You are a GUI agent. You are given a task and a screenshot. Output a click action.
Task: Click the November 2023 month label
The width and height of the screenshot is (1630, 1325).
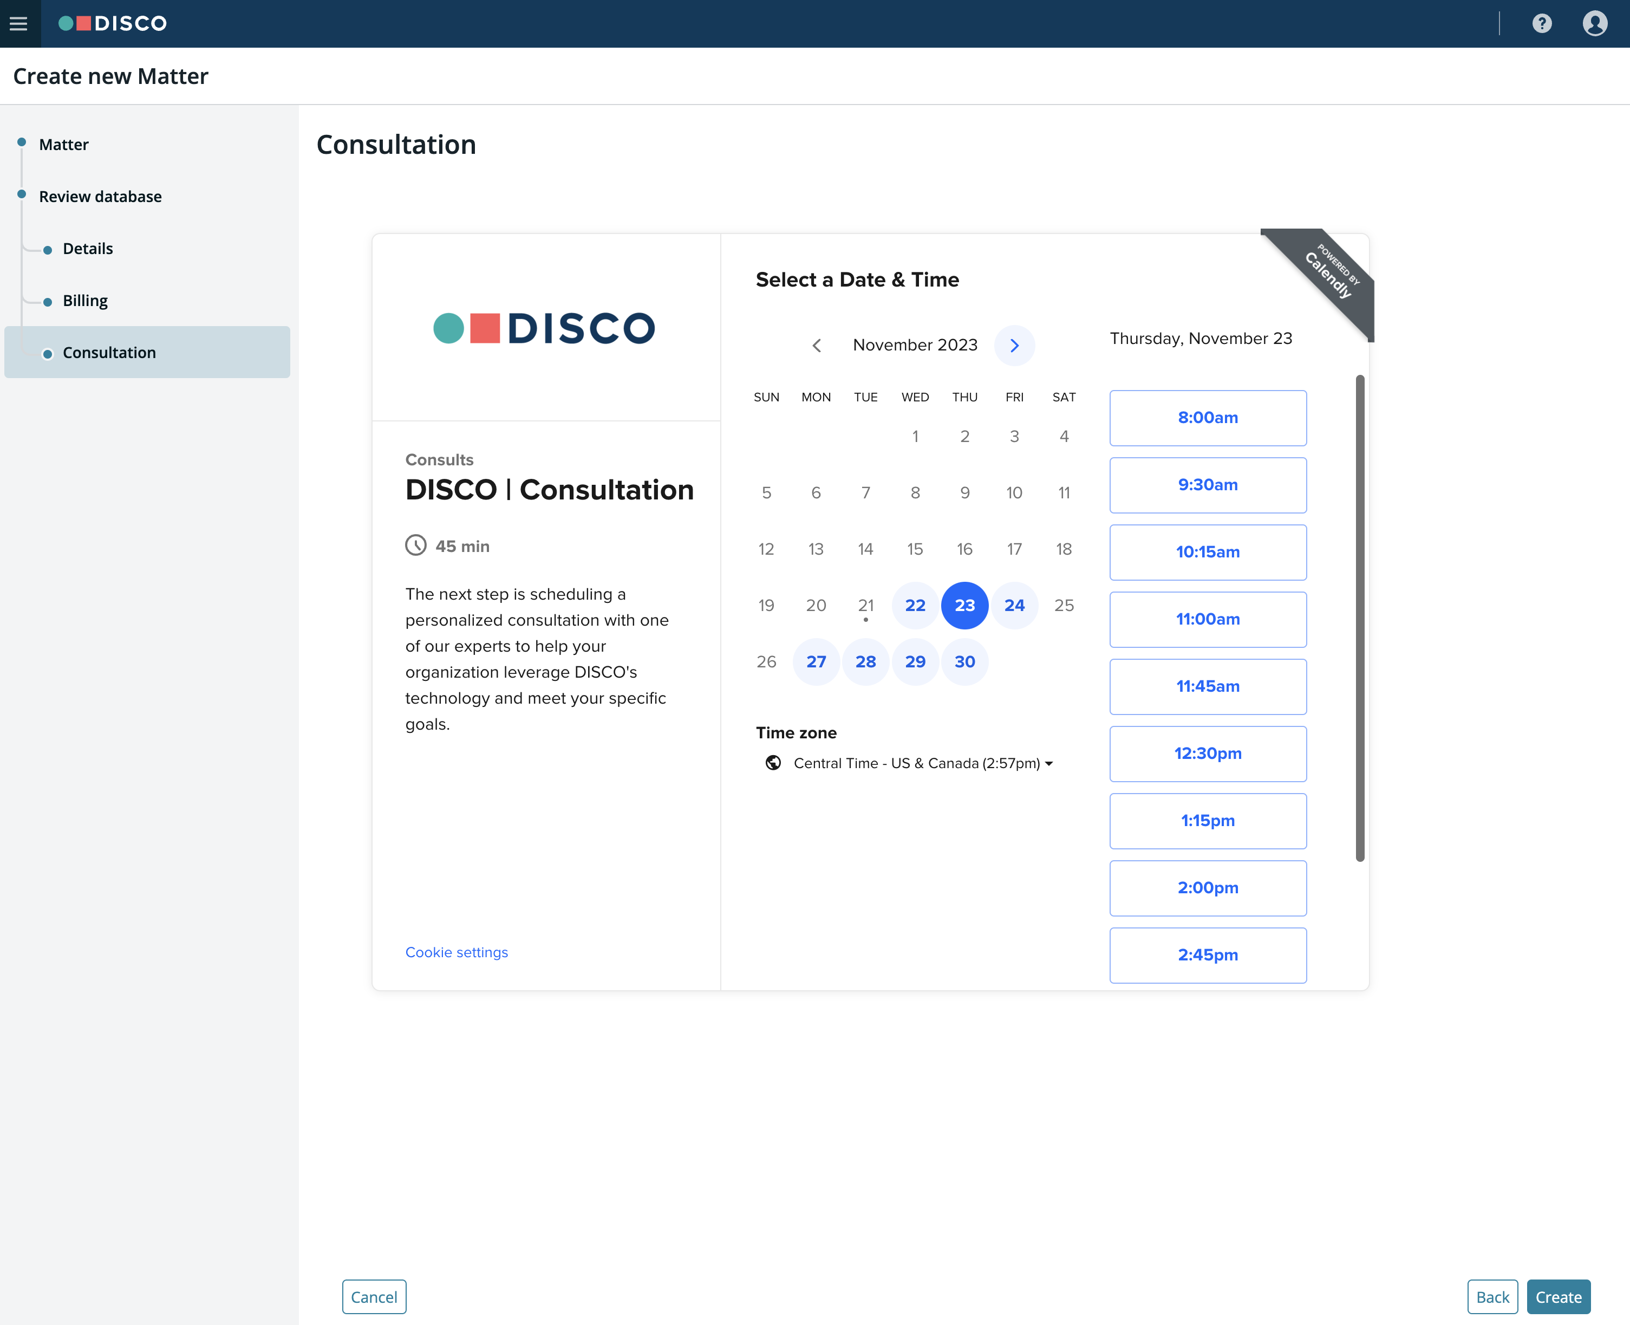coord(915,345)
